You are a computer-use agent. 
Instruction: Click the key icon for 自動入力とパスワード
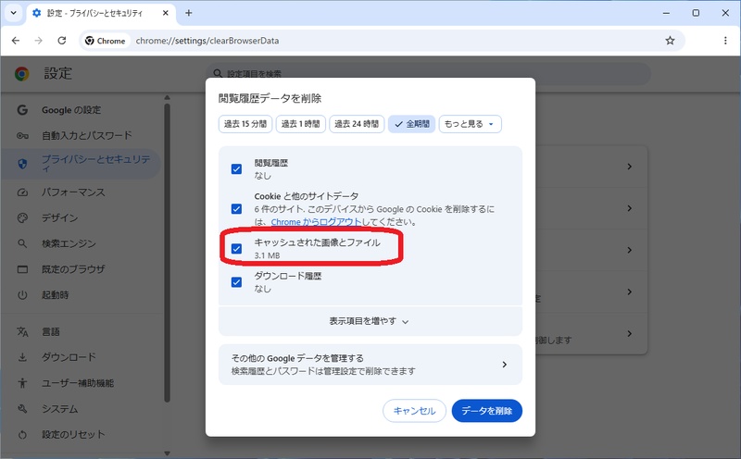(22, 135)
